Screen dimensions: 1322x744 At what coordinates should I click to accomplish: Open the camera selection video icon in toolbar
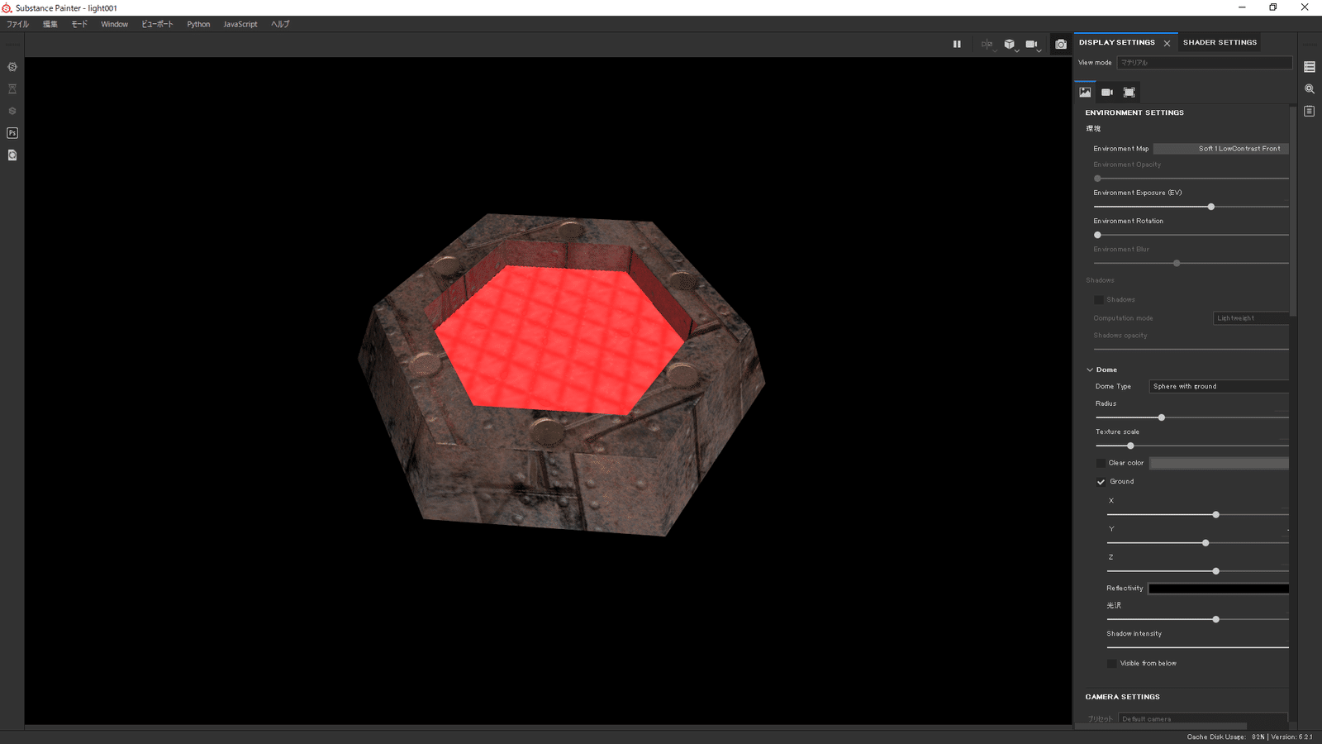(x=1031, y=44)
